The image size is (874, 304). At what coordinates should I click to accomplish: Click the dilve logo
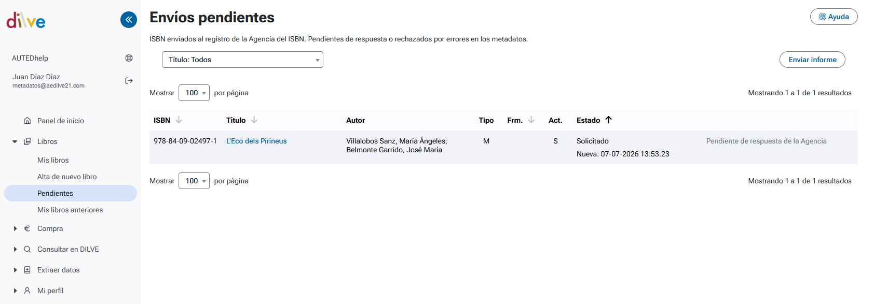click(26, 21)
